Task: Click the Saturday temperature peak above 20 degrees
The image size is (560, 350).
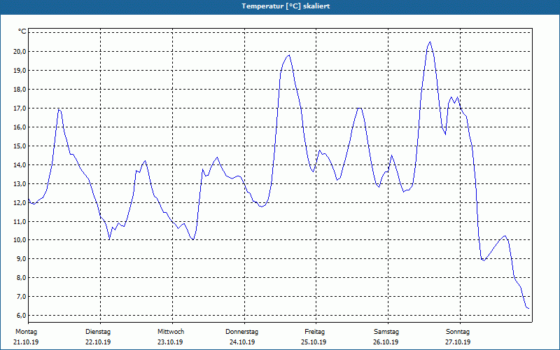Action: [x=430, y=42]
